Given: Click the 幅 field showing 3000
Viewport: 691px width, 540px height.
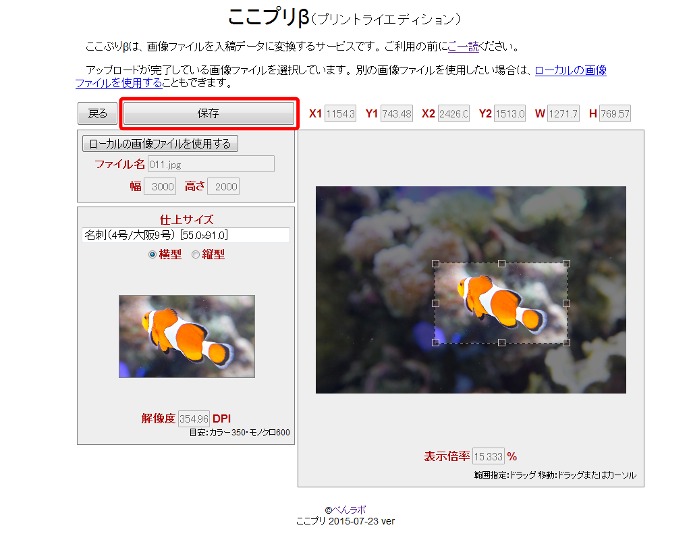Looking at the screenshot, I should point(160,186).
